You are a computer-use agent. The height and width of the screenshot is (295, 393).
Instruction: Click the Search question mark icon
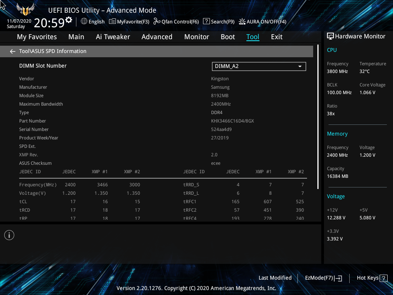(206, 22)
